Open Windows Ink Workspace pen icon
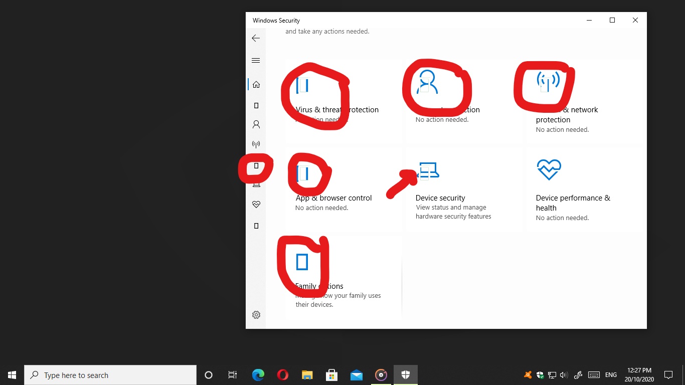Image resolution: width=685 pixels, height=385 pixels. pyautogui.click(x=578, y=375)
